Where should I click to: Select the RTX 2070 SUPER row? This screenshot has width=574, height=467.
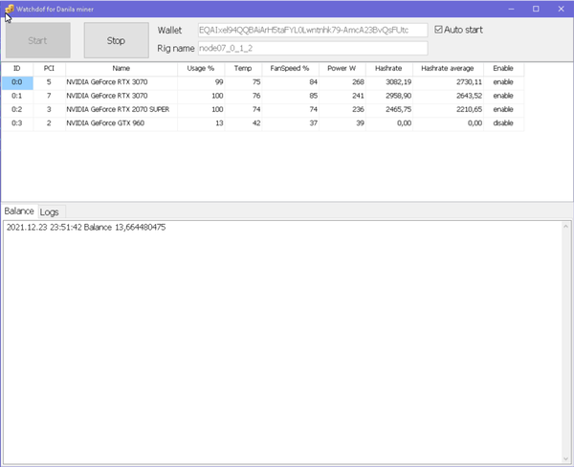[x=120, y=110]
